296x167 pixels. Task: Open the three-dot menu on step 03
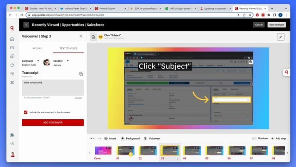coord(177,159)
